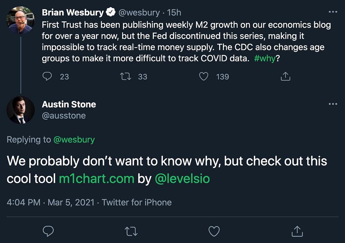Reply to Brian Wesbury's tweet

coord(47,76)
